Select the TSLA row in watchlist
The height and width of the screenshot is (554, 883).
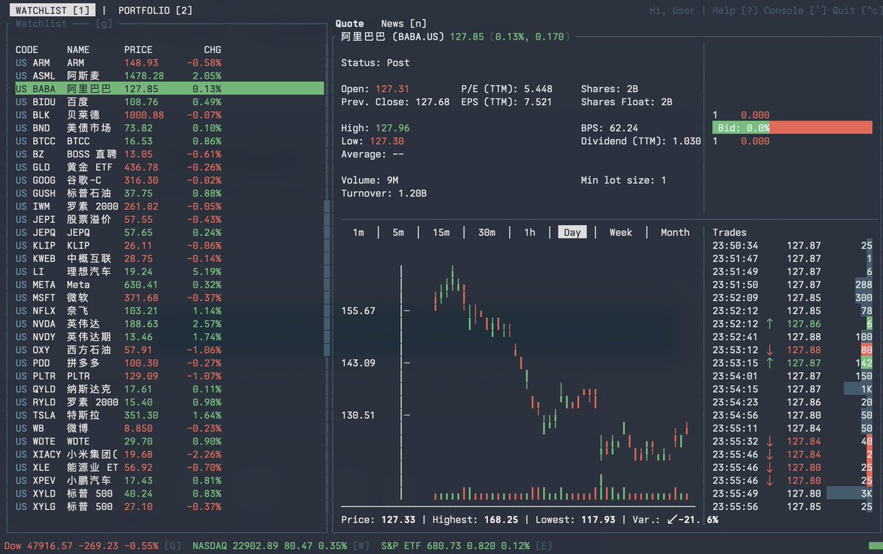(169, 416)
